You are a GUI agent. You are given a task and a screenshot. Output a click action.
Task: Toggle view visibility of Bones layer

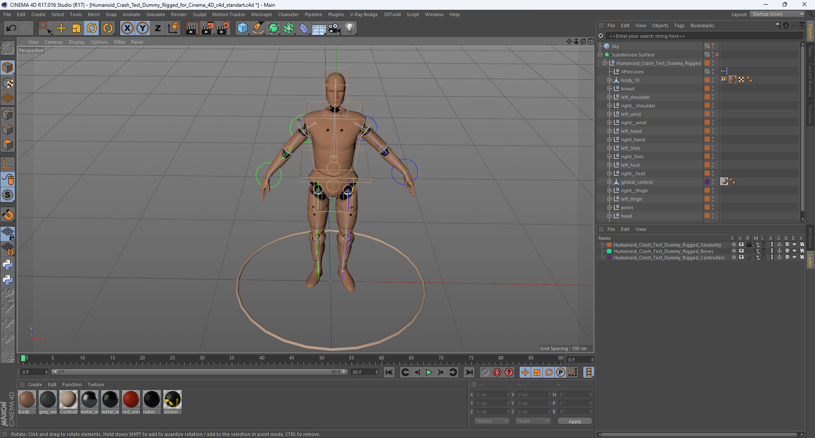(x=741, y=251)
